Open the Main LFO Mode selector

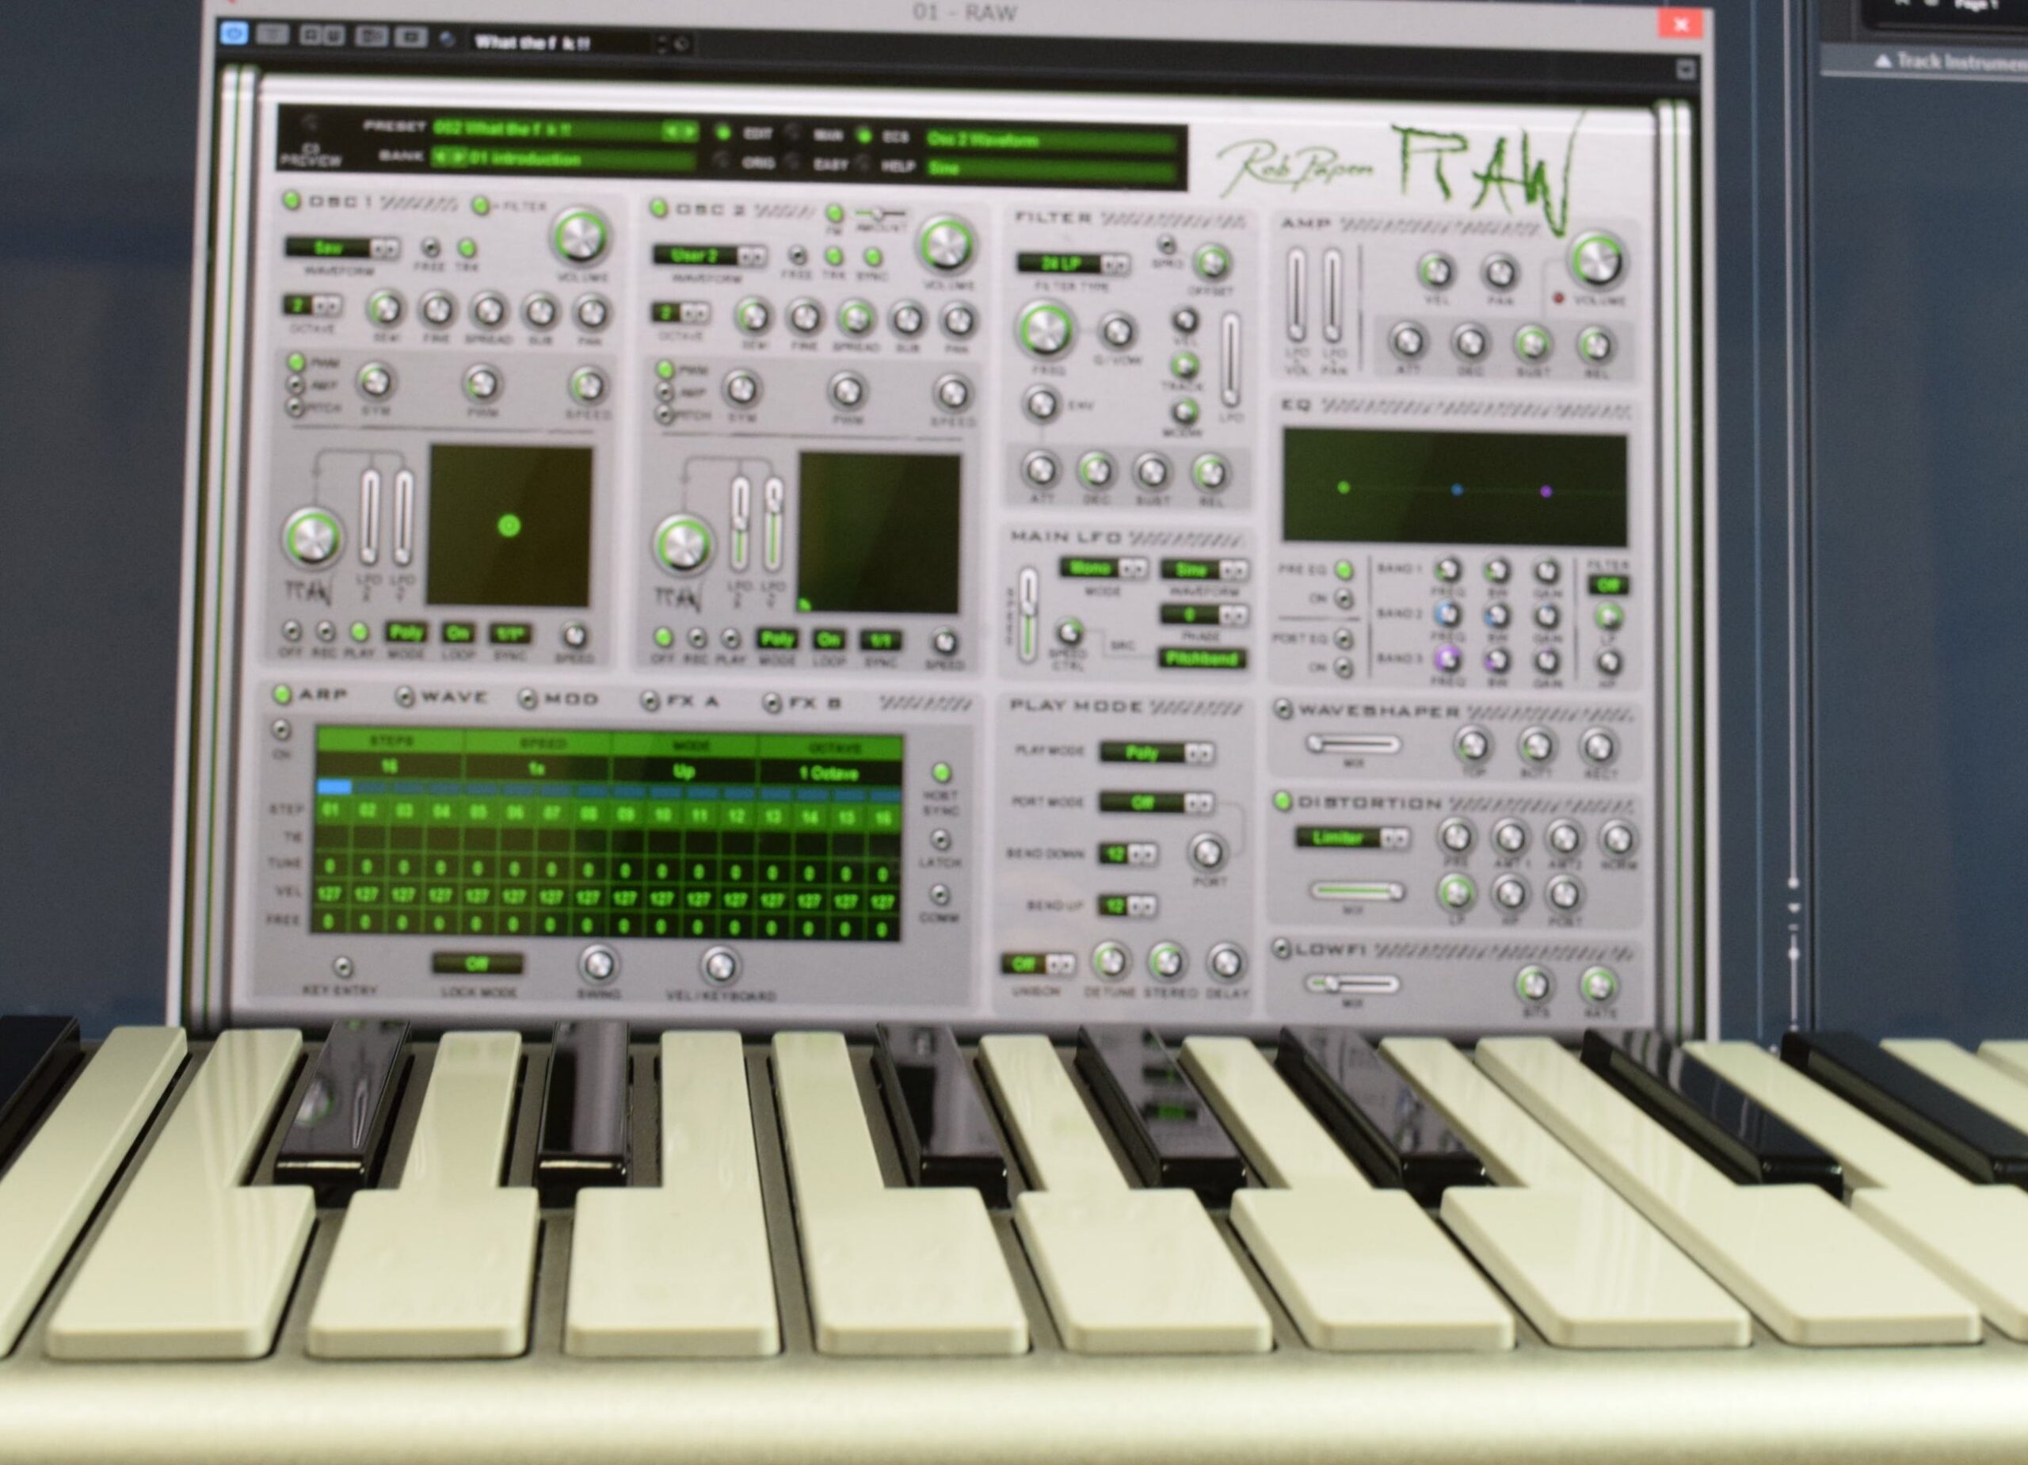coord(1104,568)
